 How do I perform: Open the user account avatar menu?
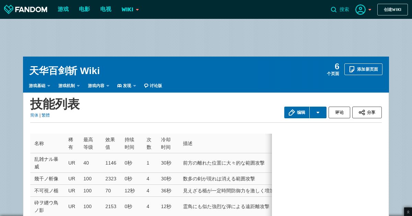tap(360, 10)
